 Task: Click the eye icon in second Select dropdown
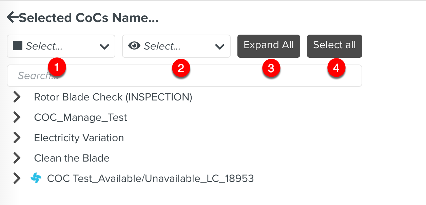click(x=134, y=46)
